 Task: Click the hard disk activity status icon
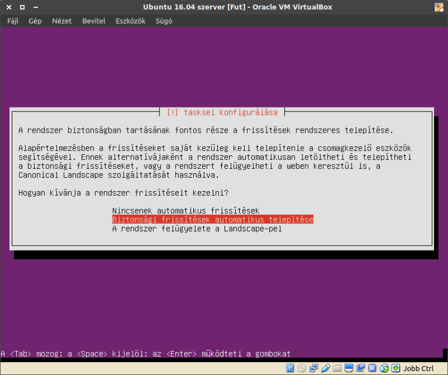290,368
